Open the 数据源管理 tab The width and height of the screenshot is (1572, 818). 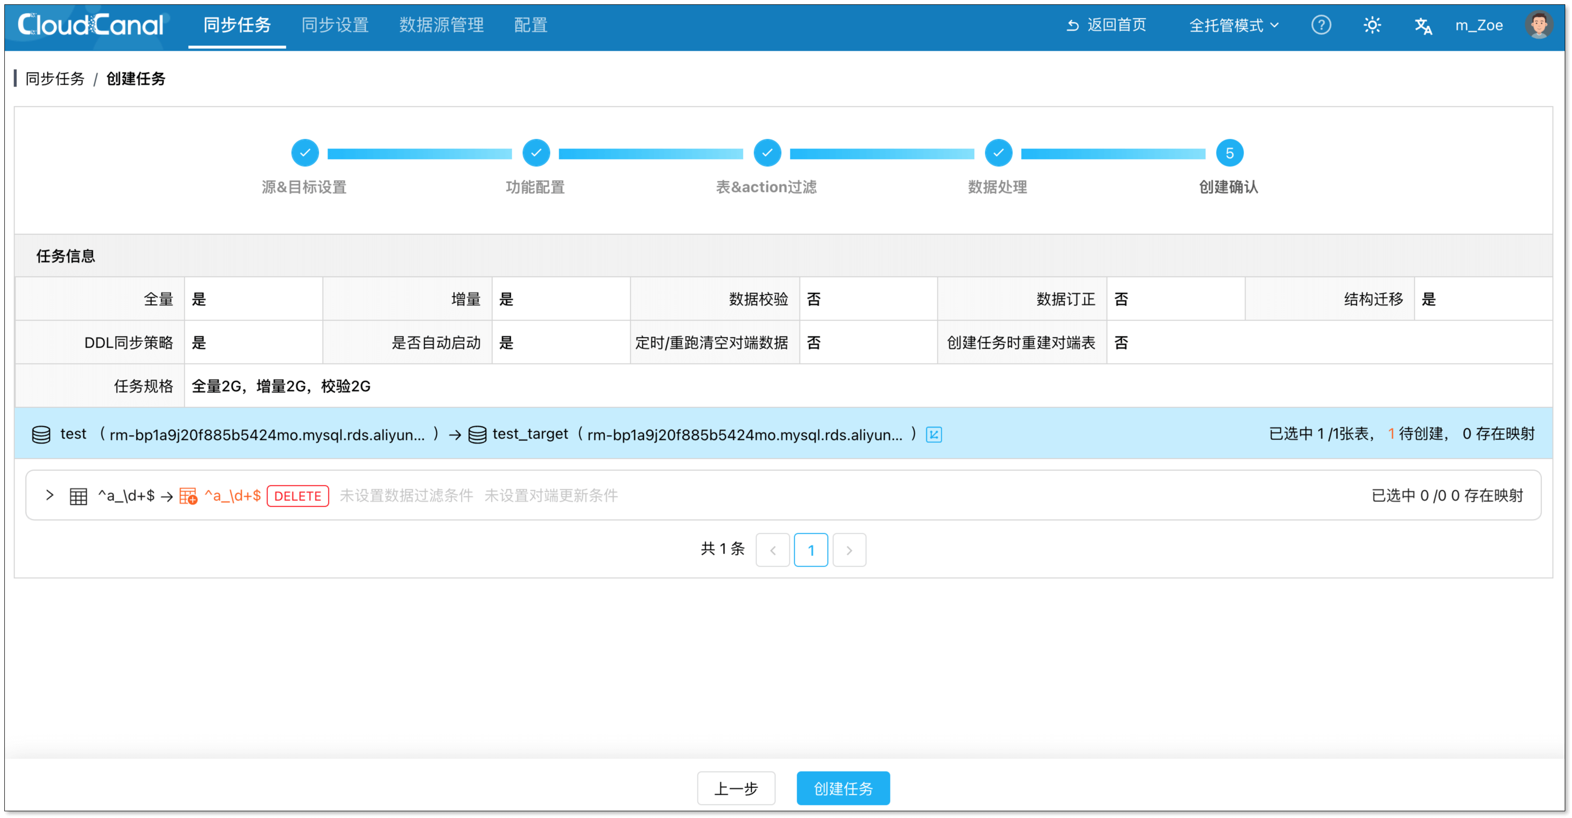click(x=441, y=25)
